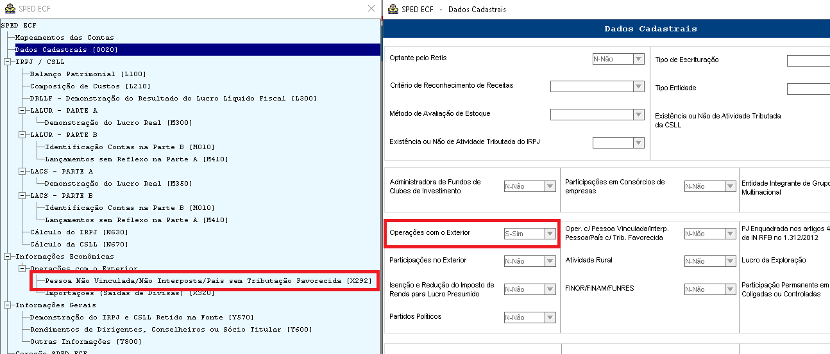
Task: Open Balanço Patrimonial [L100]
Action: coord(89,74)
